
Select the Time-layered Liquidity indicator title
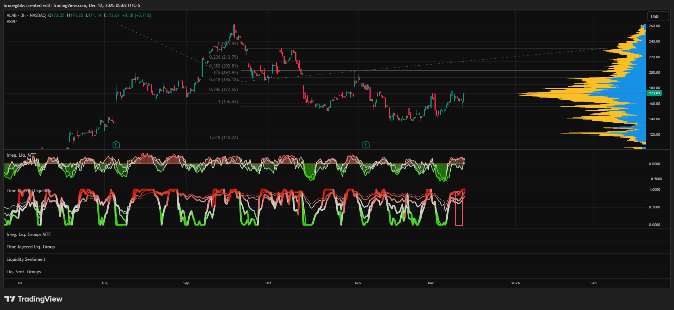(29, 191)
